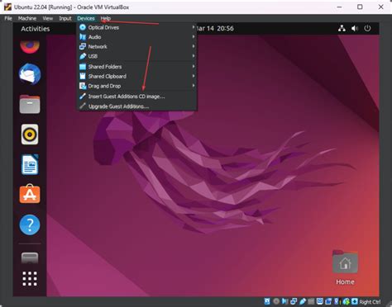392x307 pixels.
Task: Choose Upgrade Guest Additions
Action: pos(136,106)
